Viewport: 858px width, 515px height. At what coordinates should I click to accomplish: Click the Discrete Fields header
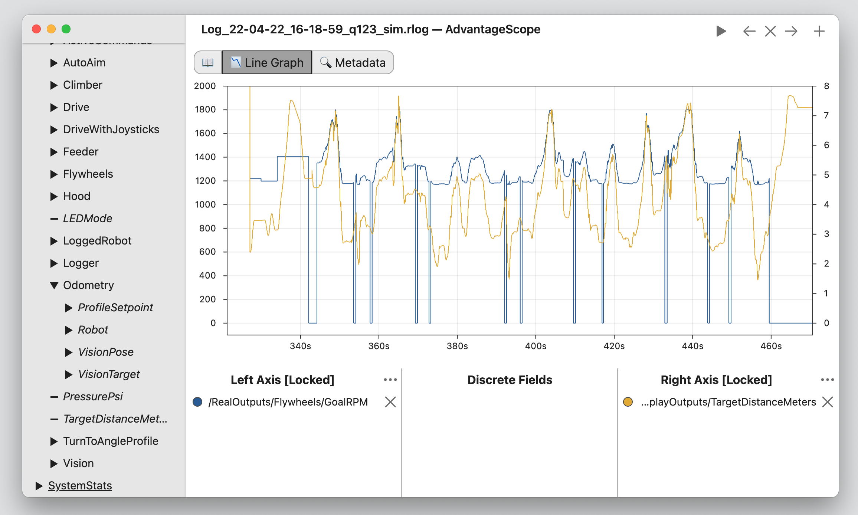pyautogui.click(x=510, y=380)
